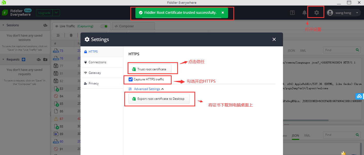Click the shared sessions people icon
The image size is (364, 155).
45,25
